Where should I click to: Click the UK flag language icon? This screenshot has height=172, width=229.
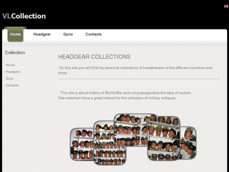pyautogui.click(x=226, y=6)
